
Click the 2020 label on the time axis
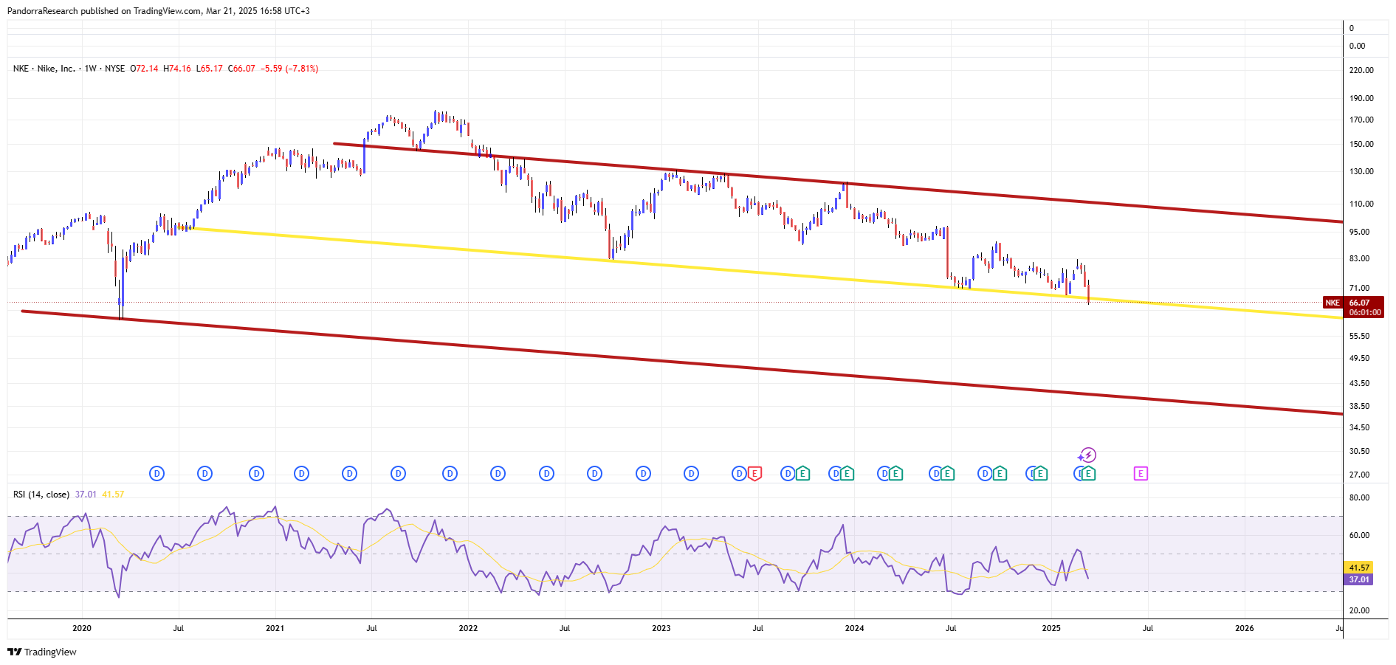click(x=82, y=628)
